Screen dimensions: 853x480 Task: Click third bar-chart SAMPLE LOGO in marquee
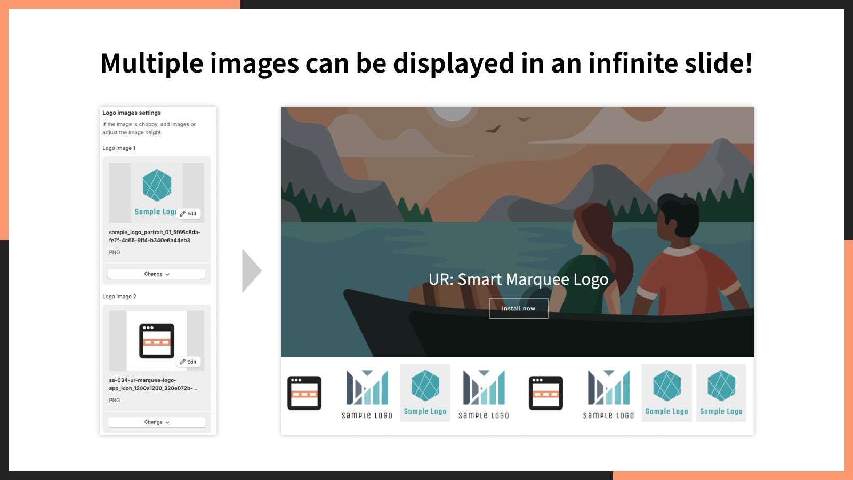(608, 394)
